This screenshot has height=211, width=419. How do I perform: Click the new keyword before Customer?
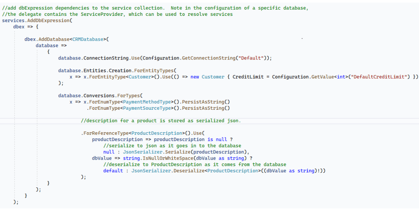(195, 77)
